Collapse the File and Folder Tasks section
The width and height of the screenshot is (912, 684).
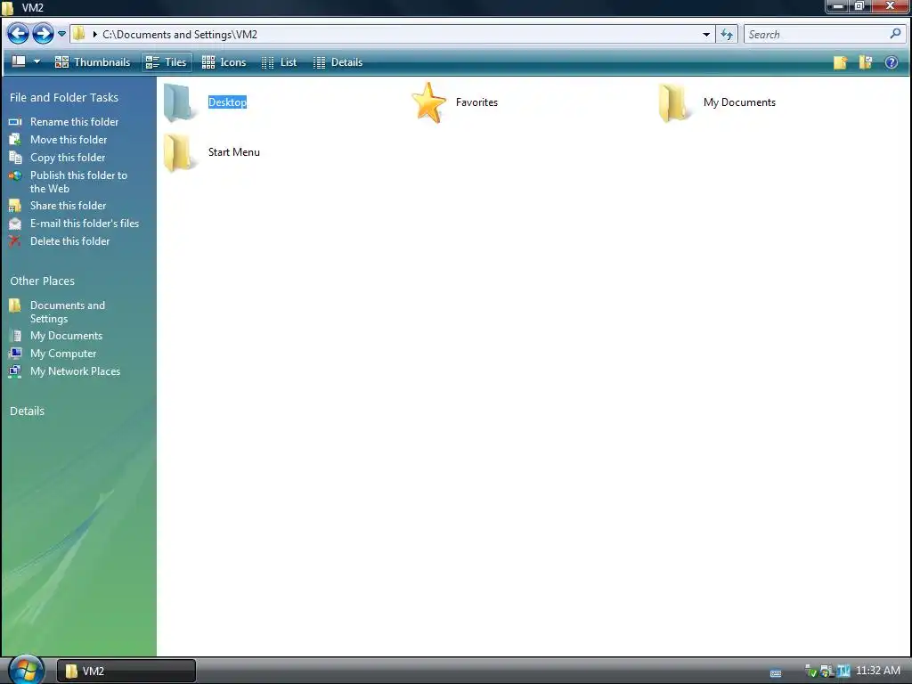pyautogui.click(x=64, y=98)
